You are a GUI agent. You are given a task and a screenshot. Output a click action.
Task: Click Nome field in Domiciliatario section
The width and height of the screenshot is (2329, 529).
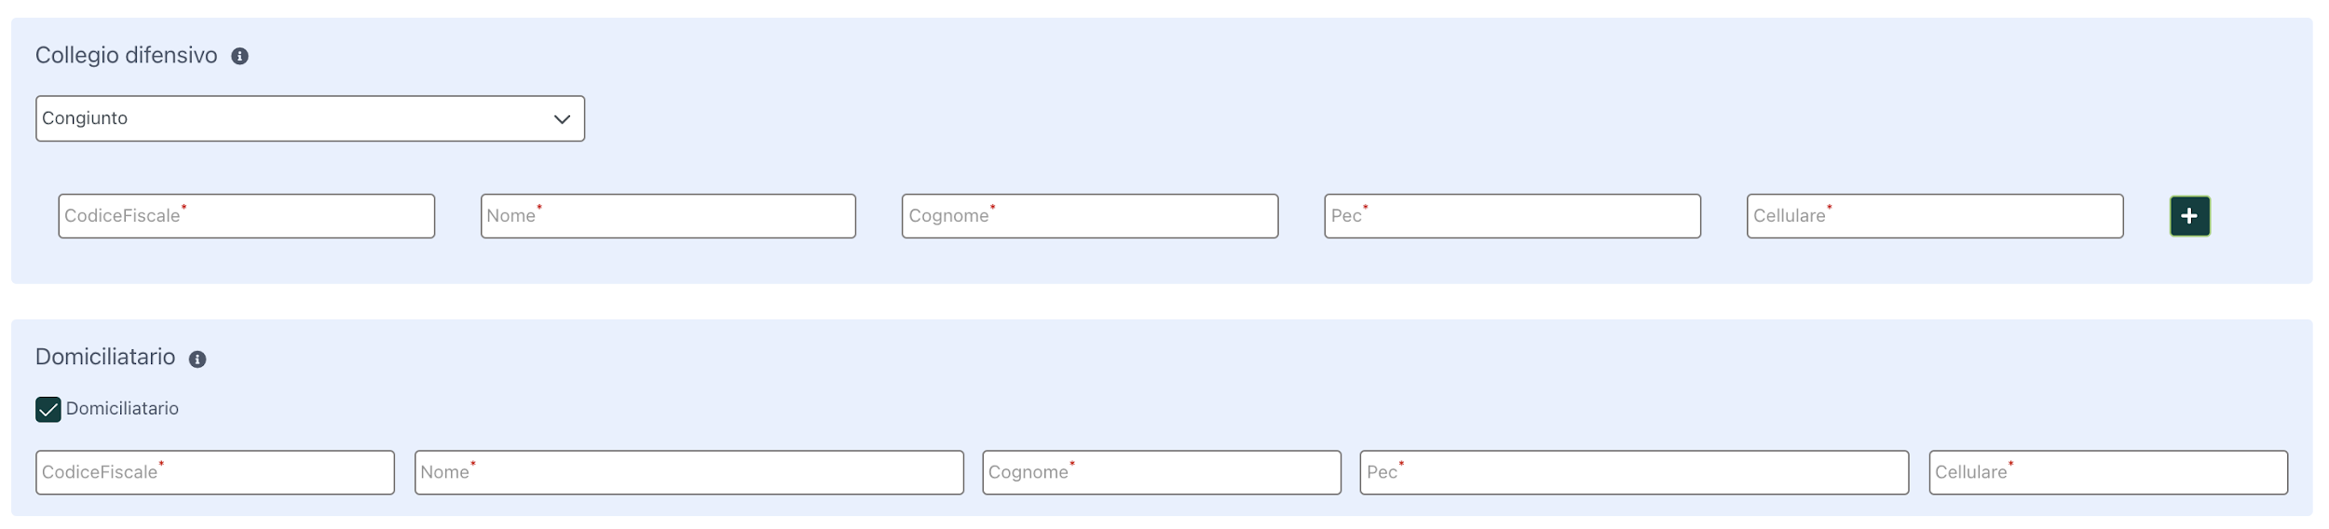tap(689, 472)
